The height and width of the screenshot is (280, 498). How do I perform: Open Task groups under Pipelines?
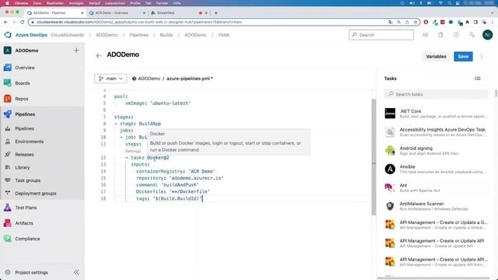pyautogui.click(x=28, y=180)
